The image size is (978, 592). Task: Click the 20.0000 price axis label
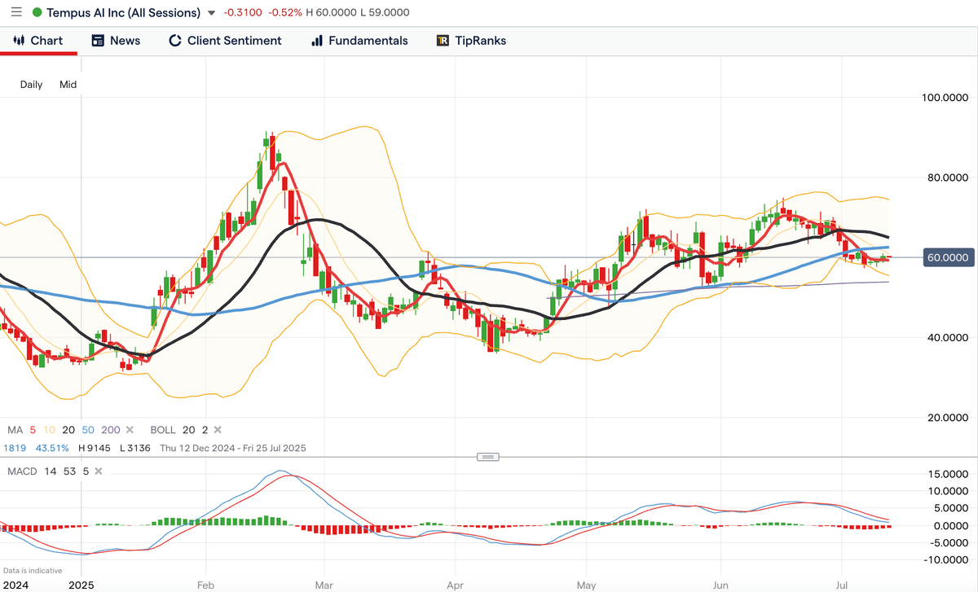point(949,417)
